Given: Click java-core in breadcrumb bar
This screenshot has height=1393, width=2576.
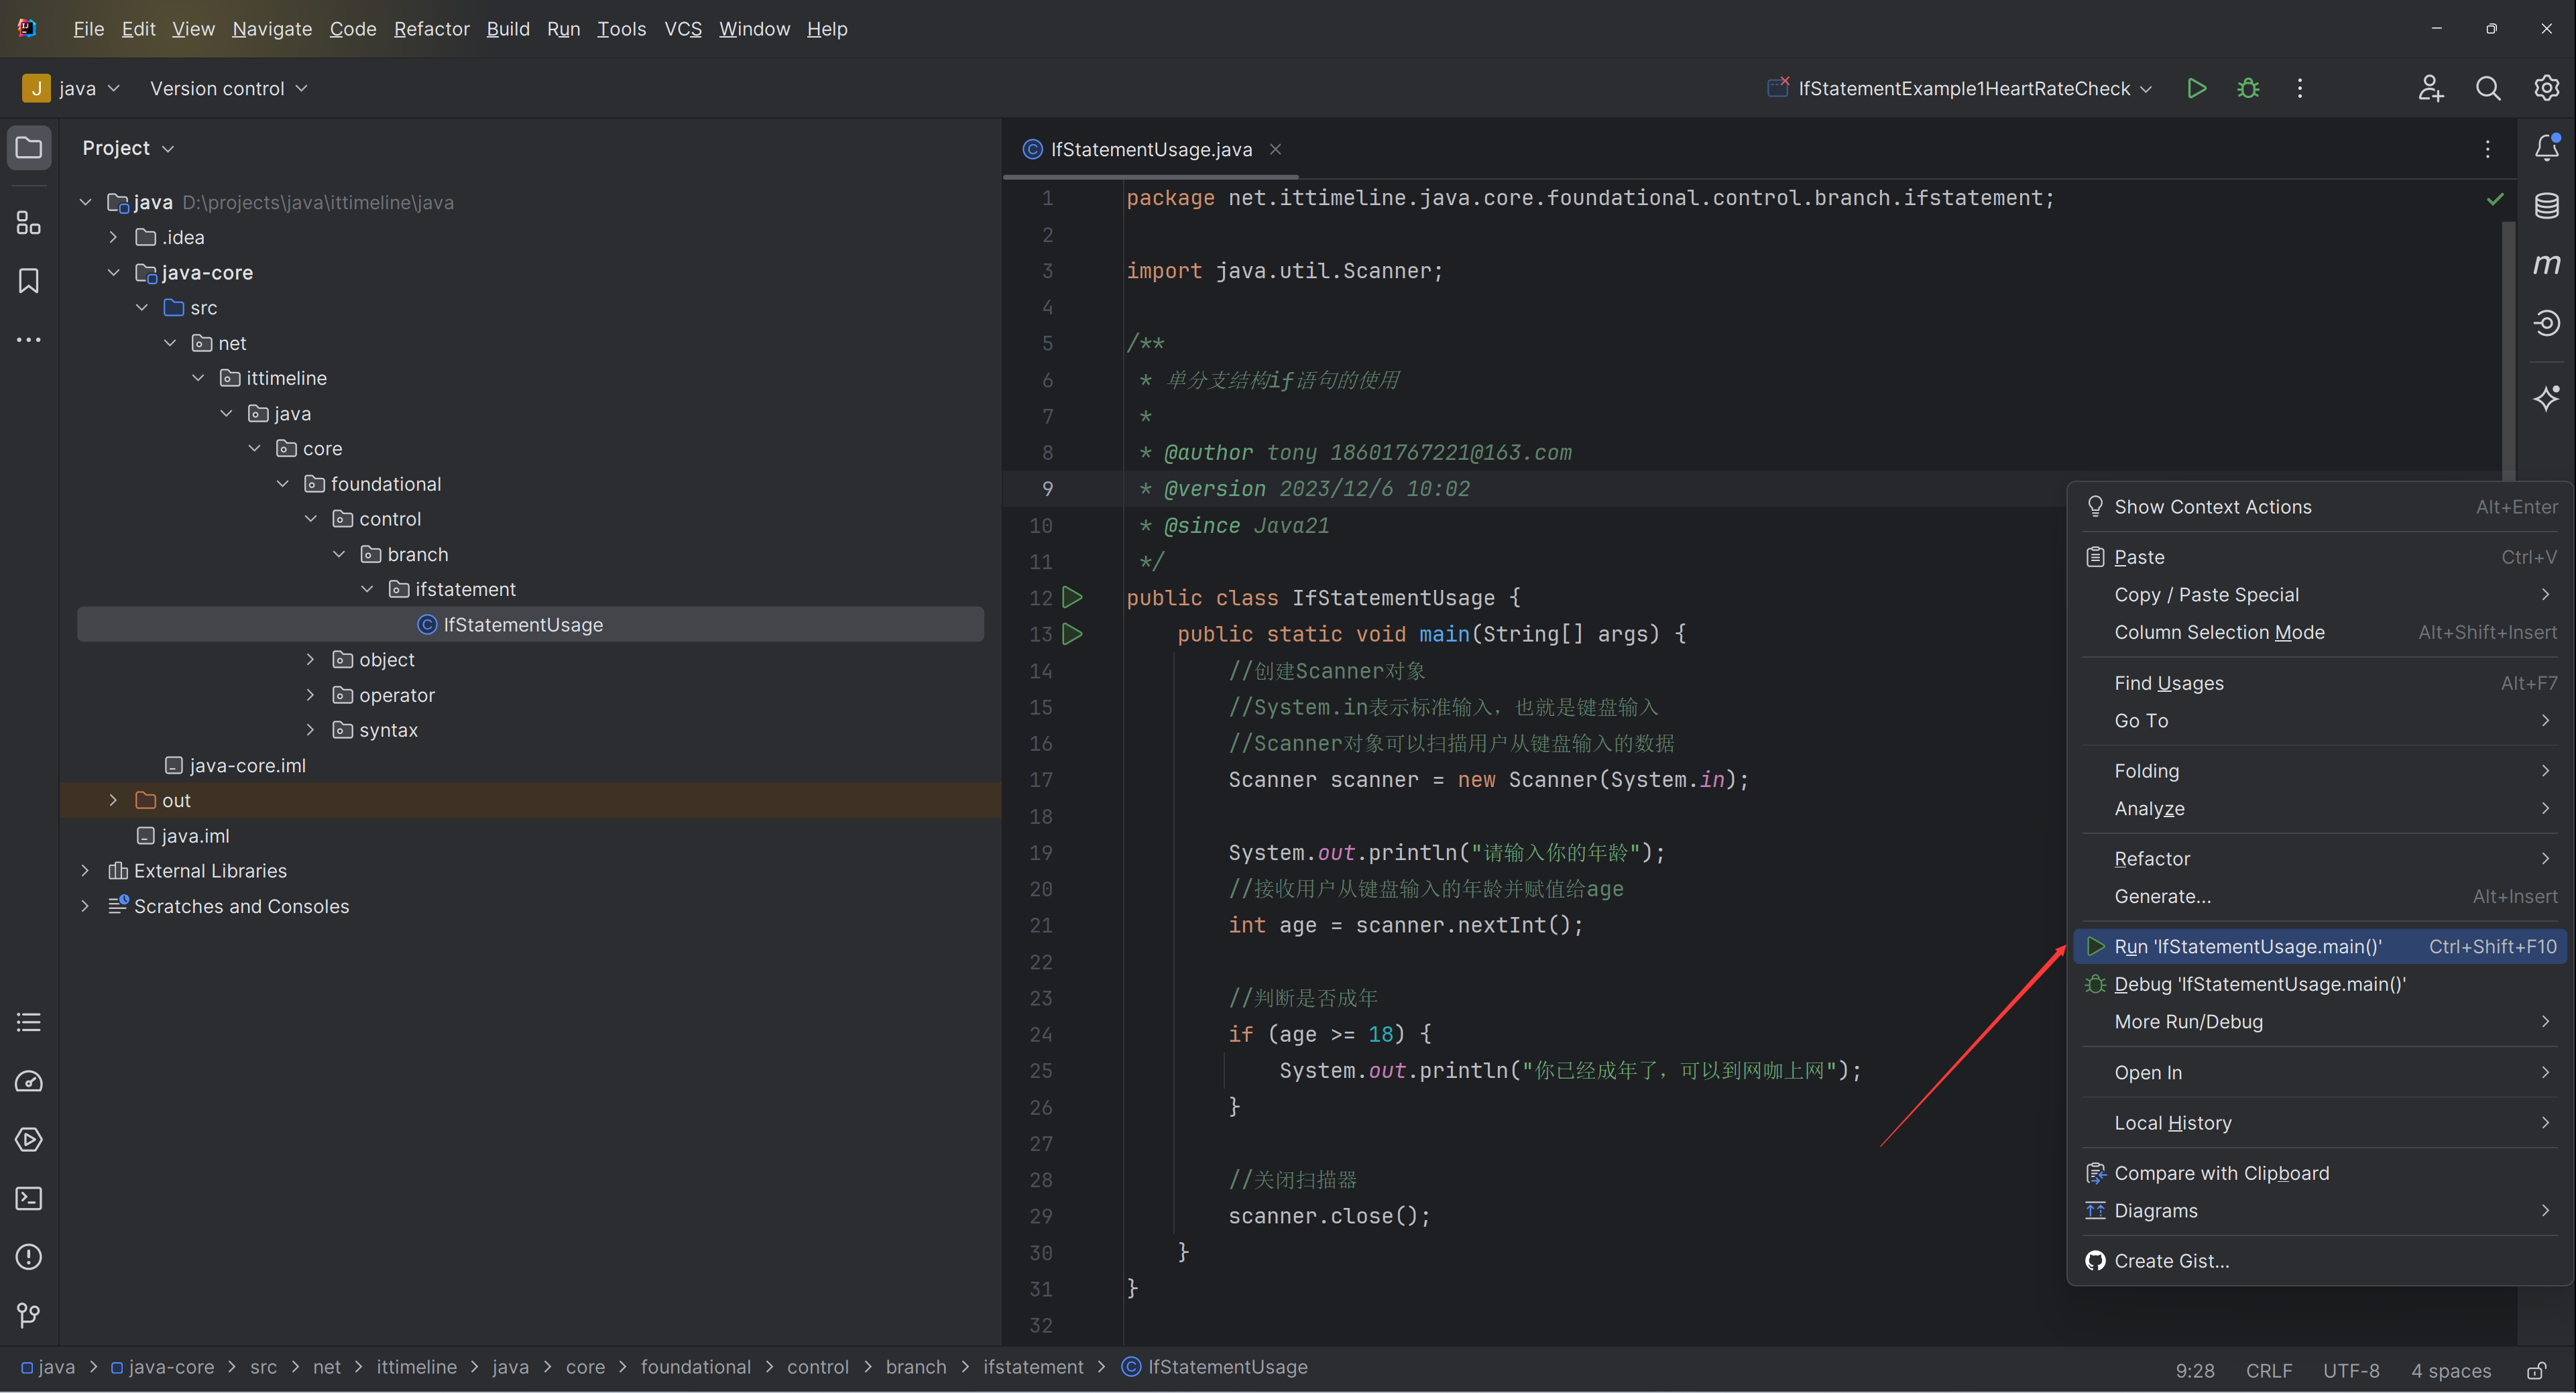Looking at the screenshot, I should tap(162, 1367).
